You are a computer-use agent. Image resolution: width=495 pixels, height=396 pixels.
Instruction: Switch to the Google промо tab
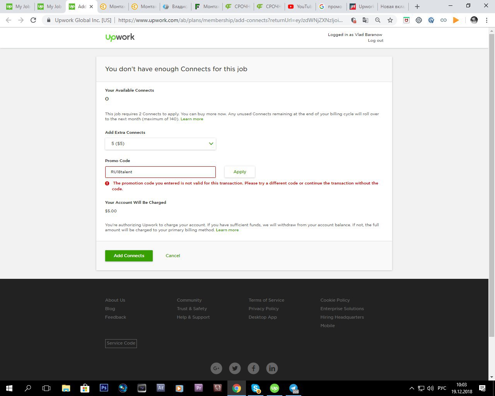331,7
